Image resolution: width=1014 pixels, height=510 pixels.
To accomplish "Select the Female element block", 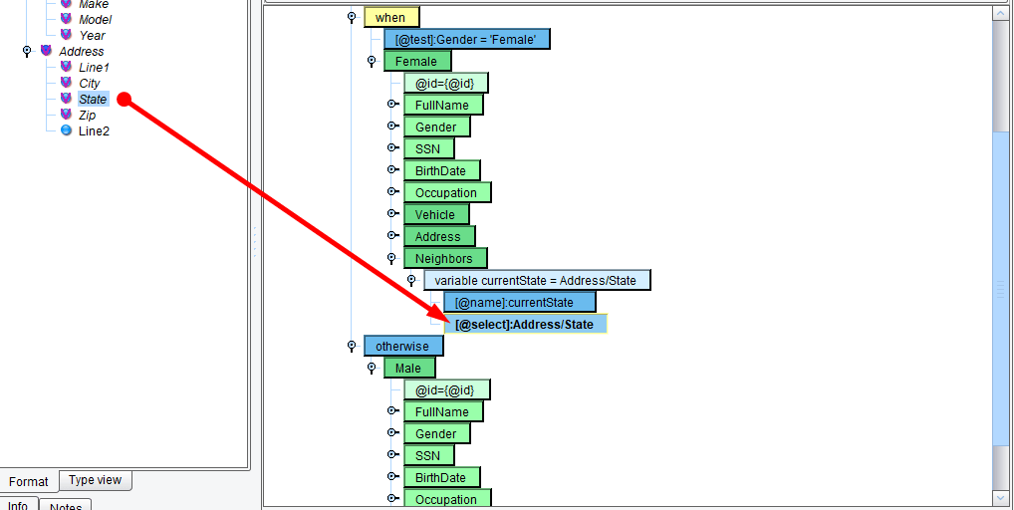I will point(417,62).
